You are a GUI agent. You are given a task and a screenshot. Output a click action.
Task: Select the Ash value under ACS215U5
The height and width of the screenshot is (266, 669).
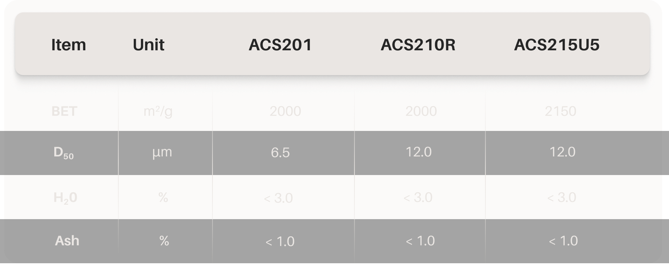coord(563,241)
